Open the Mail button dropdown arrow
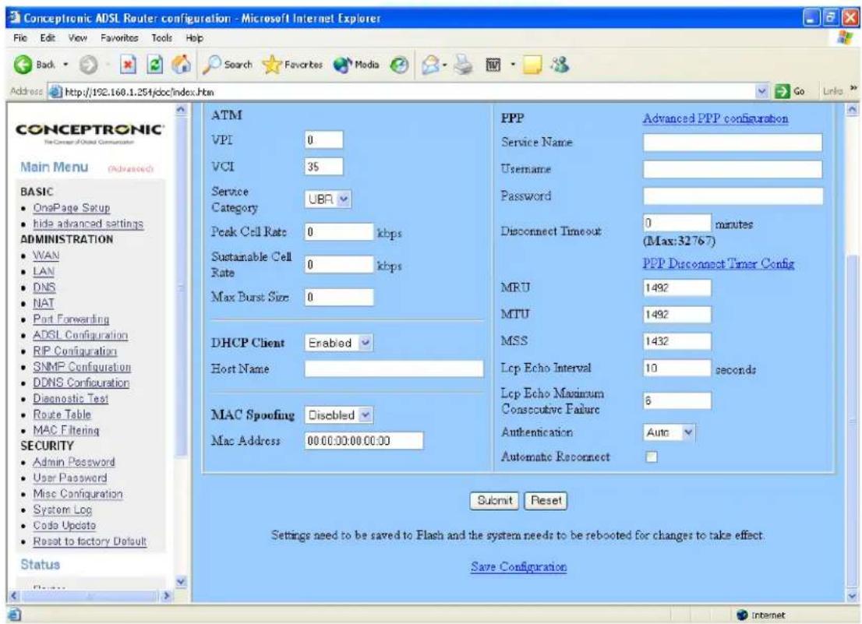 tap(444, 65)
